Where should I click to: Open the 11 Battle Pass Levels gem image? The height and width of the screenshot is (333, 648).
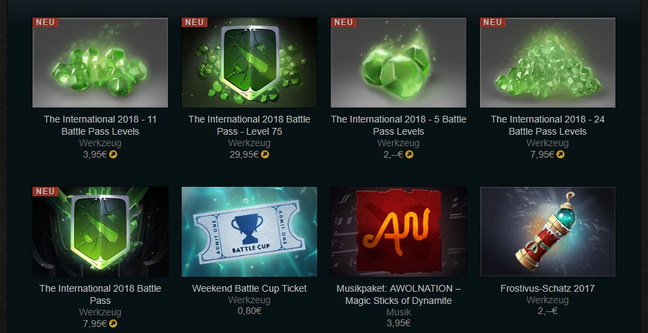100,62
